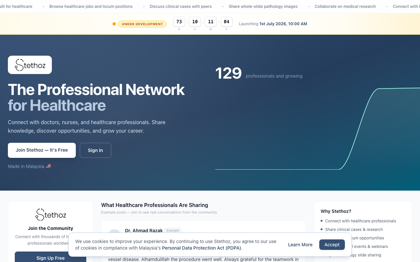Click "The Professional Network" headline
This screenshot has width=420, height=262.
coord(96,90)
